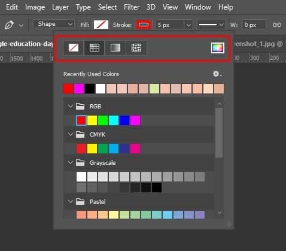Pick white in Recently Used Colors

[x=101, y=89]
